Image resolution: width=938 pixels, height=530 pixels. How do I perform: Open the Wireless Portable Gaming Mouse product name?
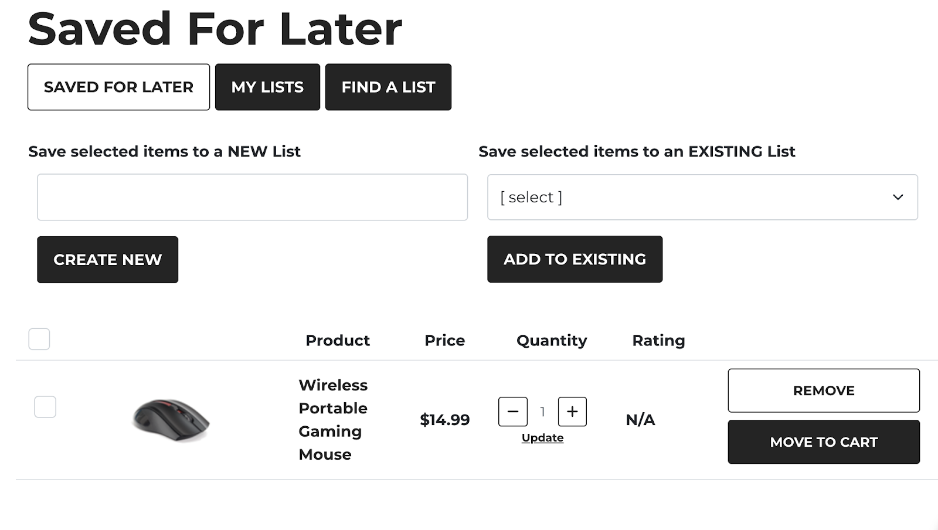(x=332, y=419)
